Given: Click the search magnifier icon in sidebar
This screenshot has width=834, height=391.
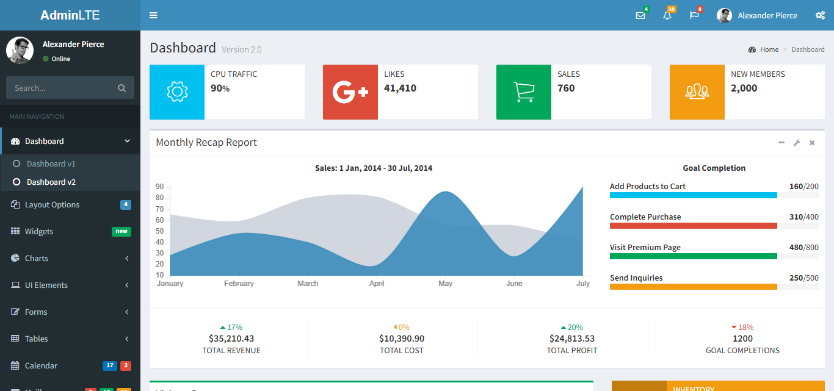Looking at the screenshot, I should pos(122,88).
